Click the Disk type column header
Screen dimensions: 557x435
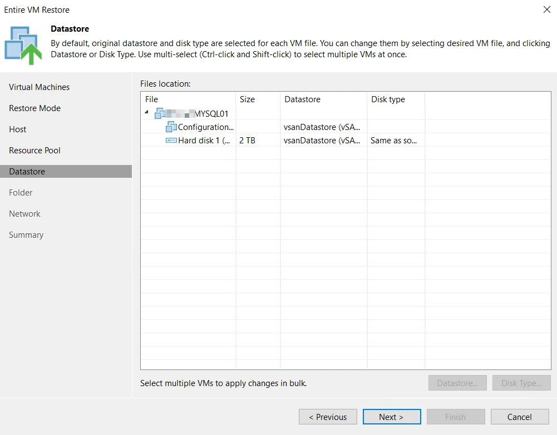[396, 99]
